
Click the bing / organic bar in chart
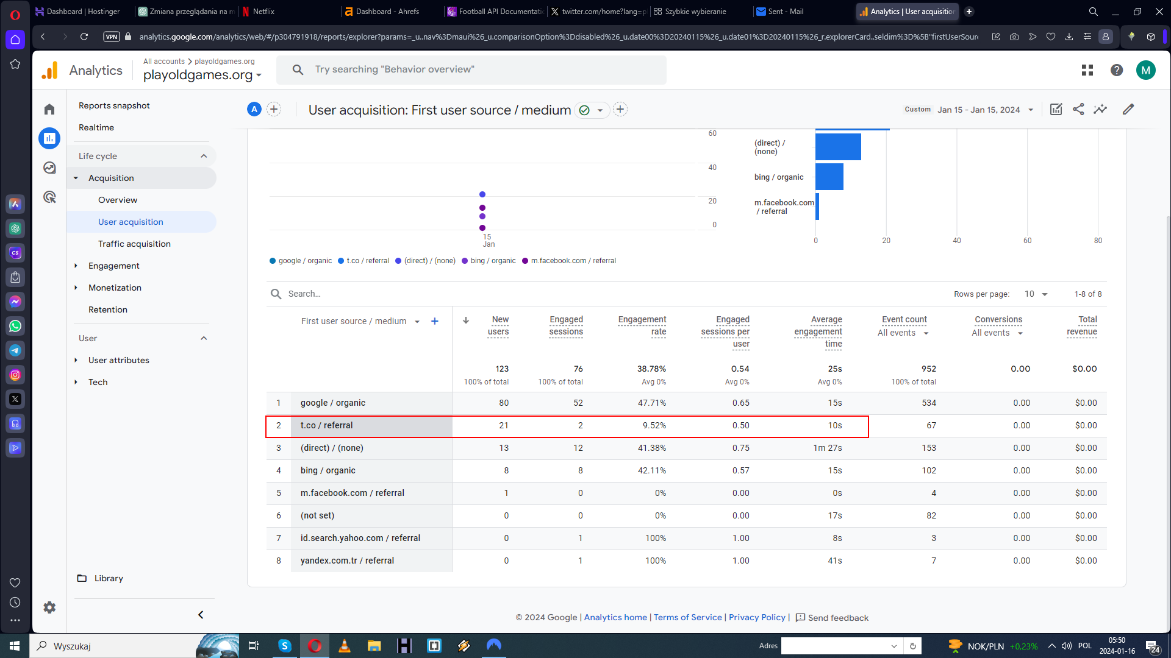(829, 177)
